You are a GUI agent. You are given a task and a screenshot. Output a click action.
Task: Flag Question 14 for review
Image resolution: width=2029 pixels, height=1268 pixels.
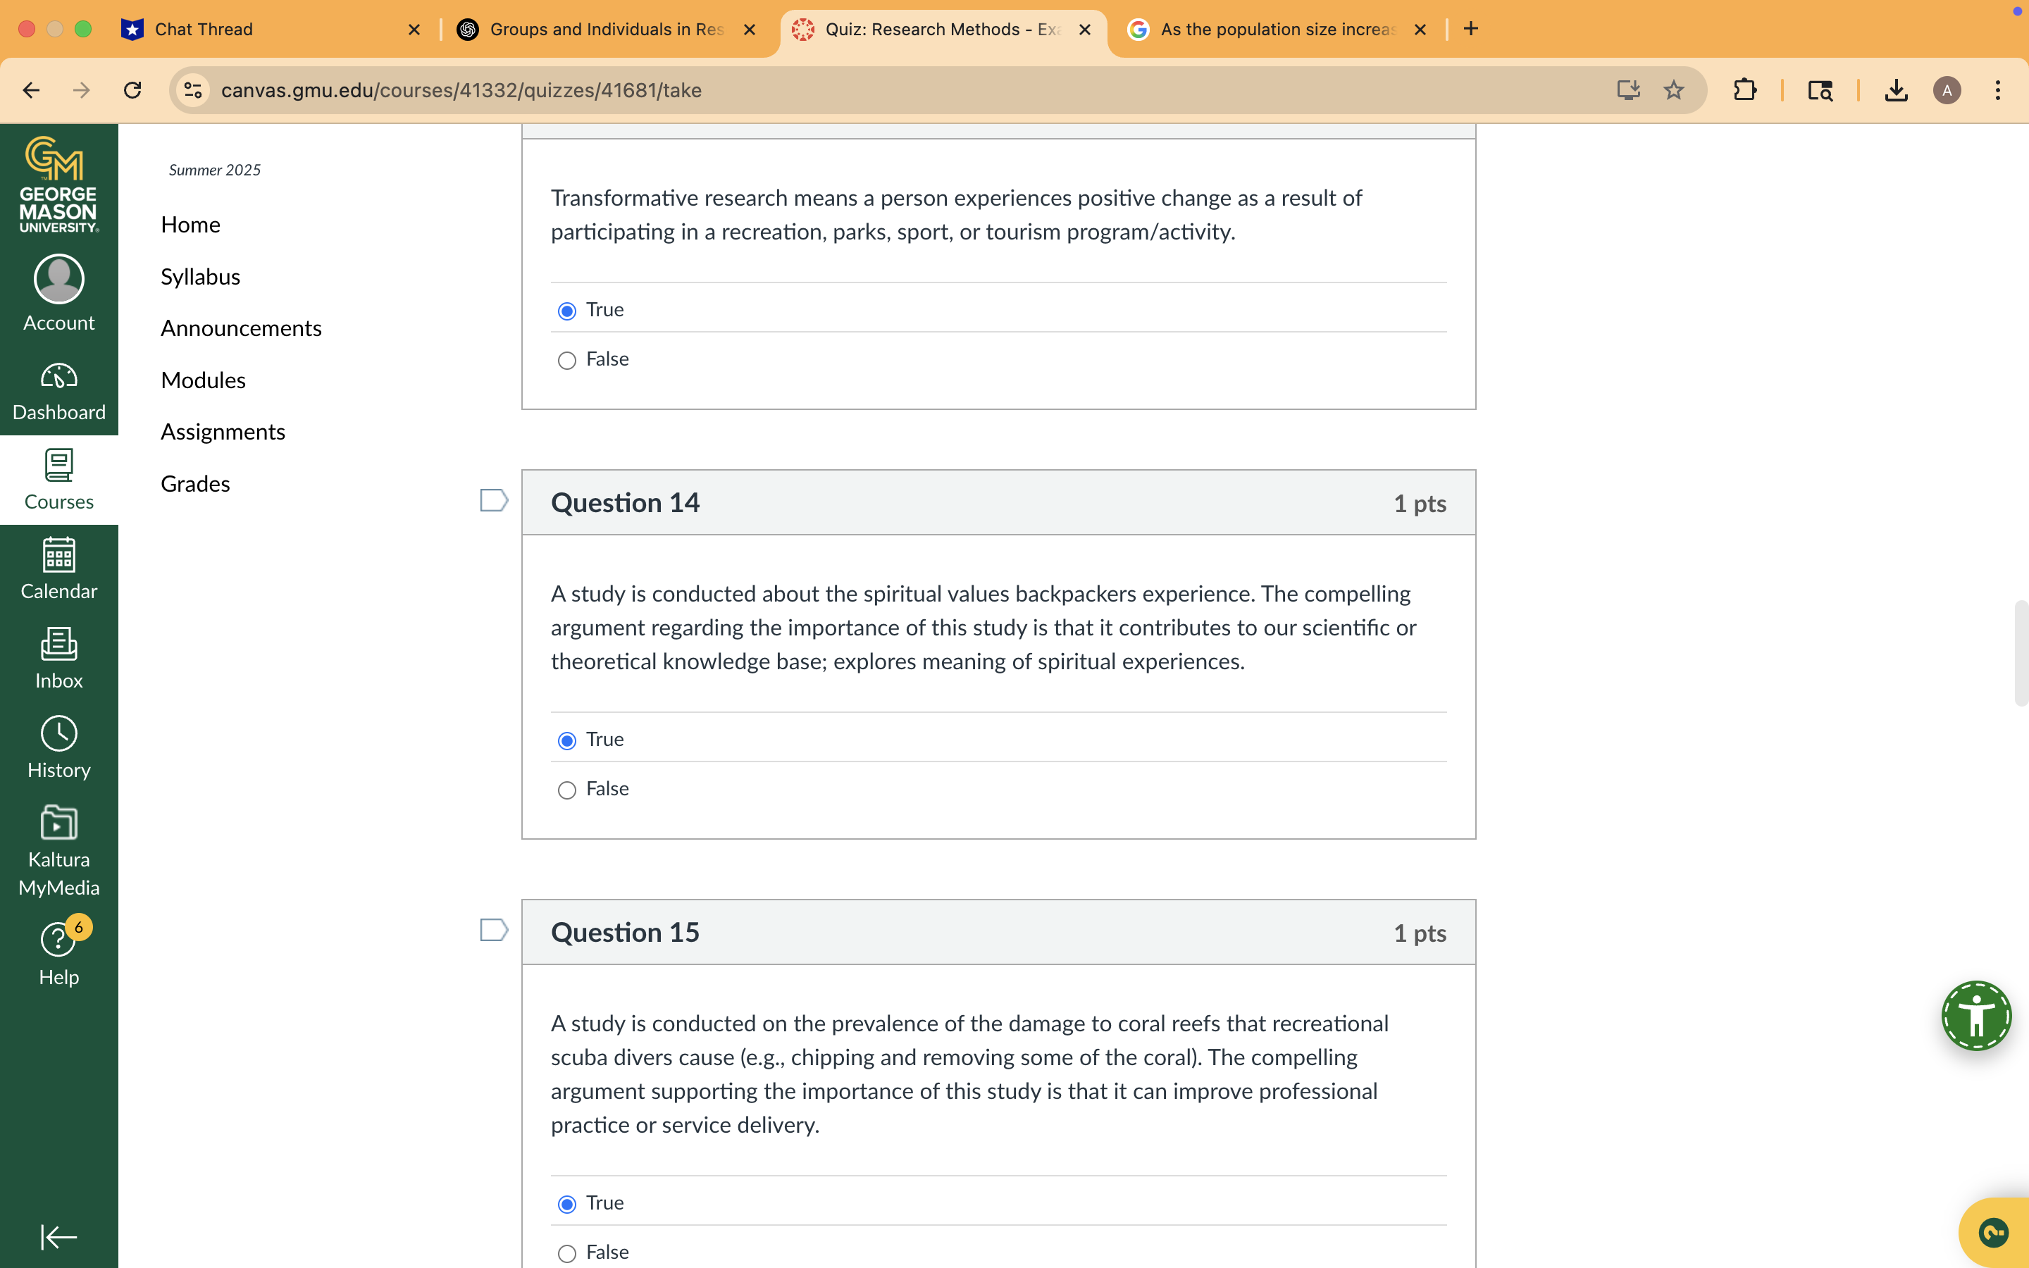pyautogui.click(x=493, y=500)
